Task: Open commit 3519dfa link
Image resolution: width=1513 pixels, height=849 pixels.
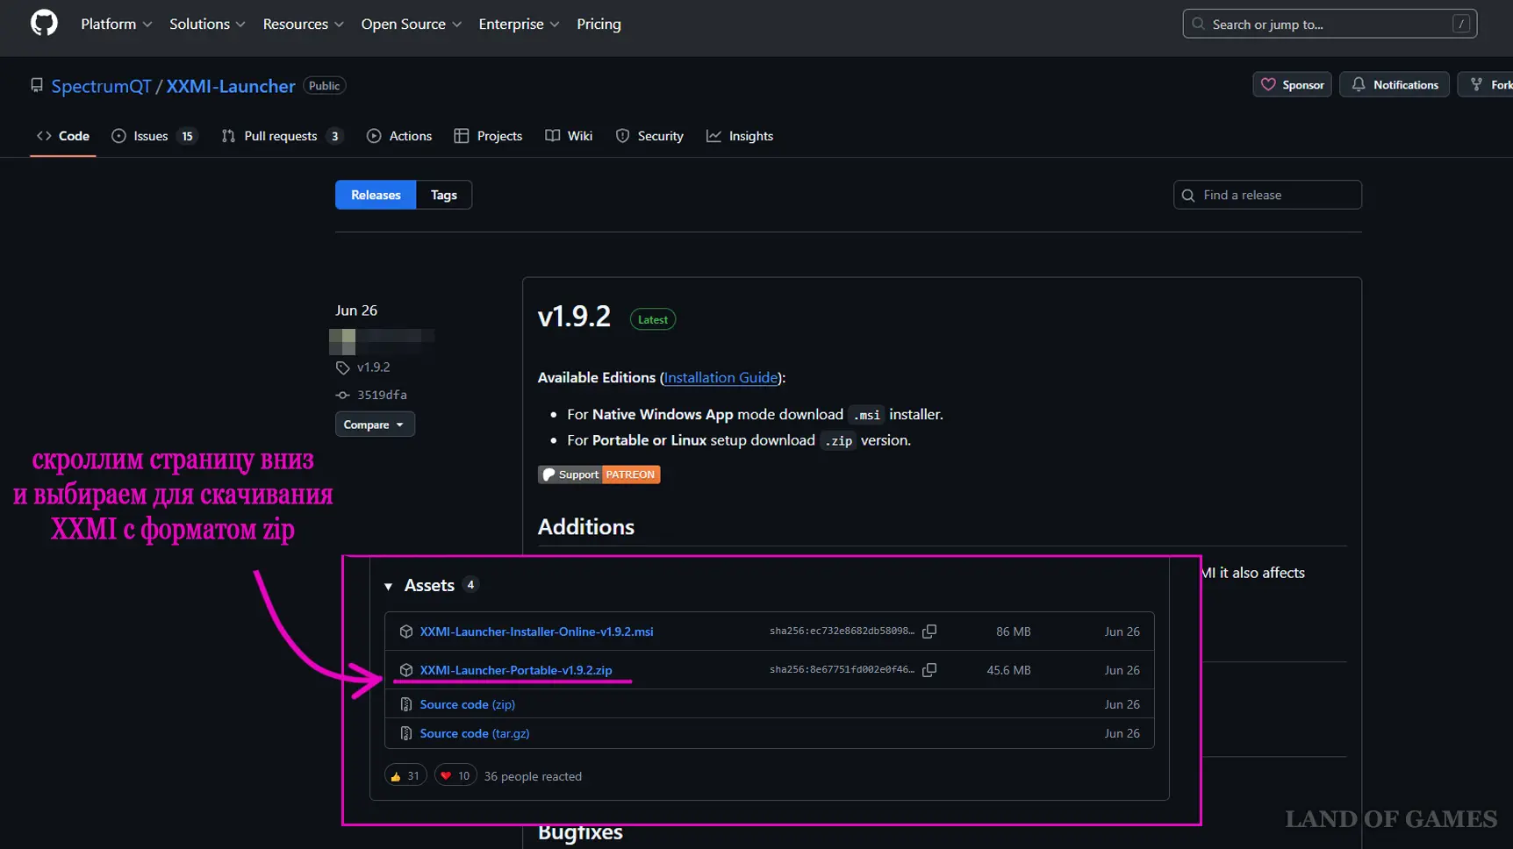Action: click(381, 396)
